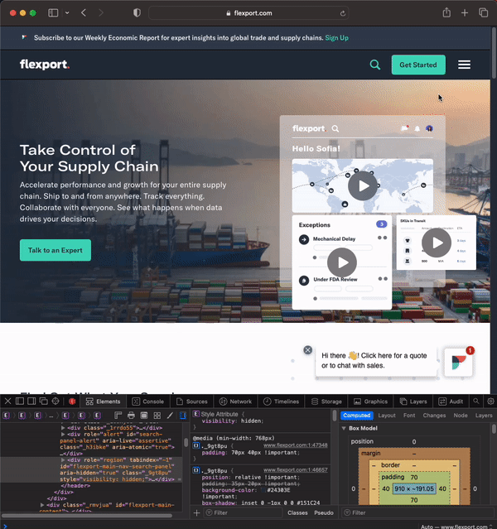Play the Exceptions card video
Screen dimensions: 497x529
click(341, 262)
